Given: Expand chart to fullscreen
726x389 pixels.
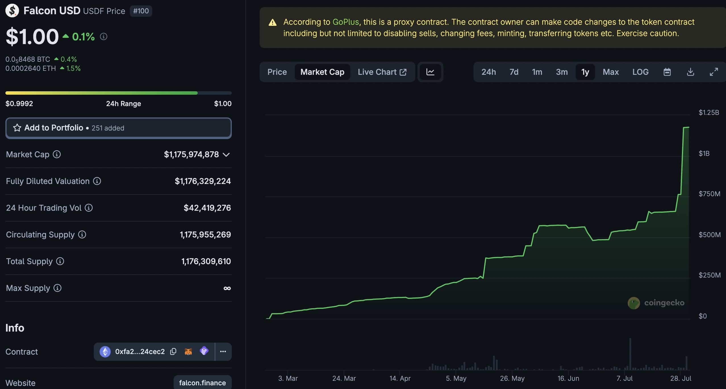Looking at the screenshot, I should coord(714,72).
